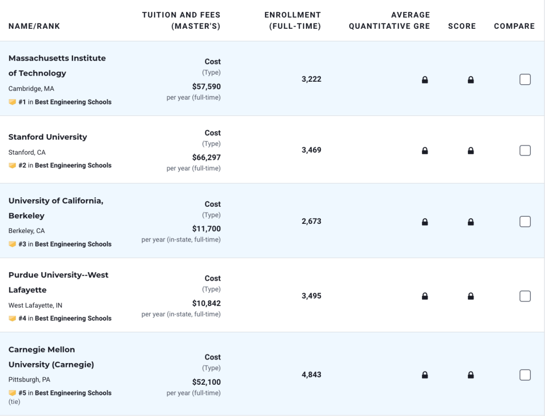
Task: Sort by Tuition and Fees column header
Action: pos(181,21)
